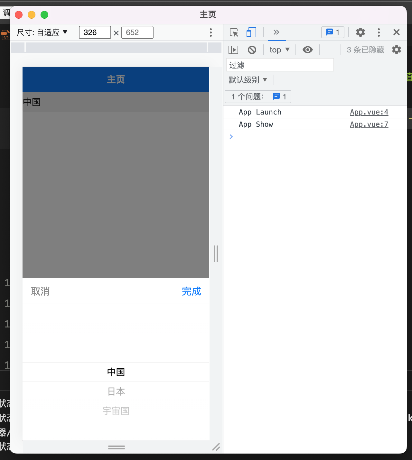Click the dimension × separator between width and height
412x460 pixels.
[x=116, y=33]
